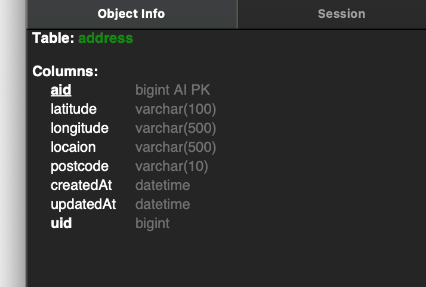Click varchar(100) type beside latitude
Viewport: 426px width, 287px height.
click(x=175, y=110)
